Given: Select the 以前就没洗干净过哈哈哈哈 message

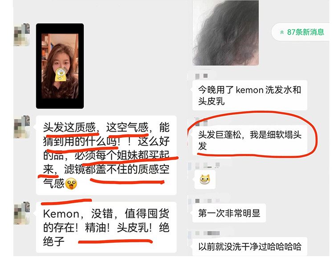Looking at the screenshot, I should 250,246.
